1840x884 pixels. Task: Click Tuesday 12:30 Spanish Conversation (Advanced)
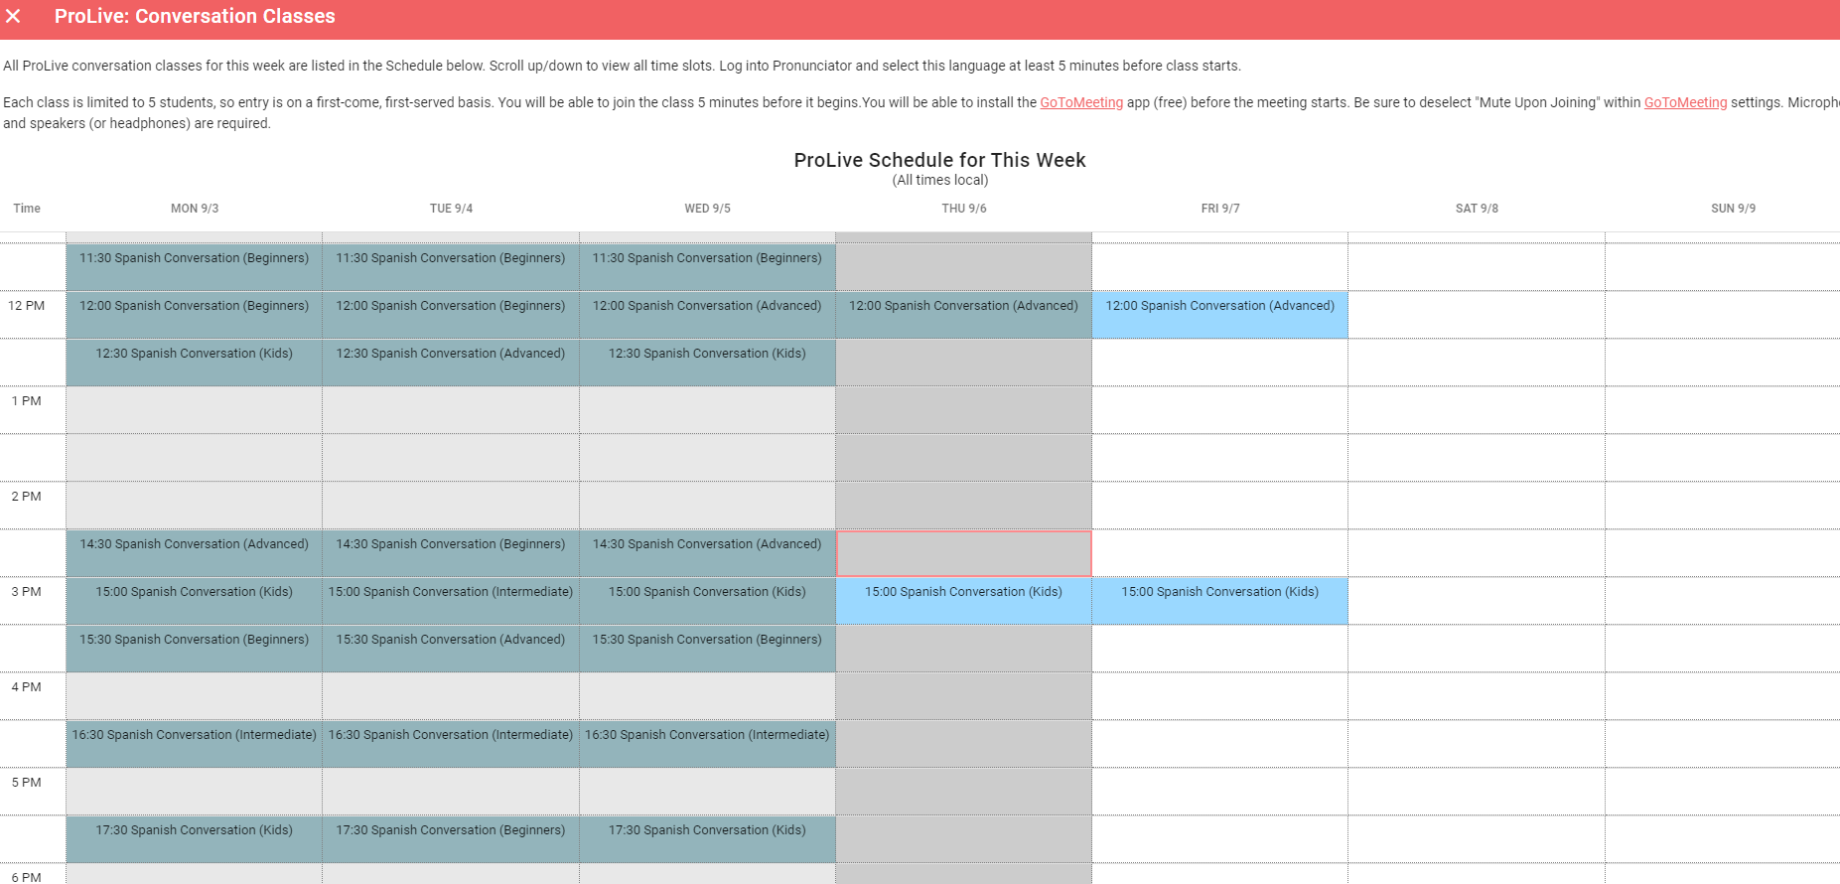tap(451, 362)
